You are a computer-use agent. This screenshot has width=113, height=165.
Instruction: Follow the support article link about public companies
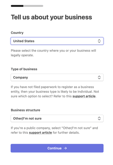tap(40, 133)
